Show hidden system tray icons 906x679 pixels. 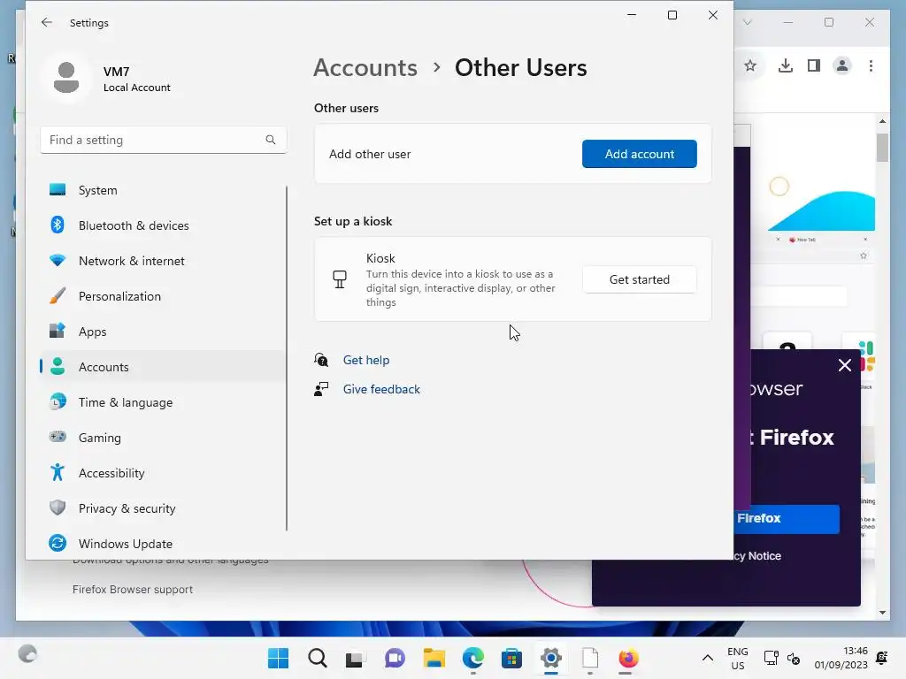click(x=707, y=658)
